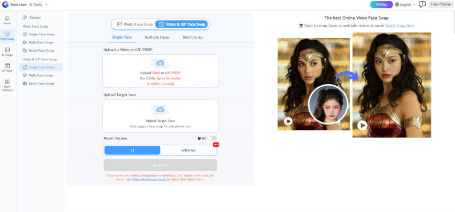Click the target face upload cloud icon
Image resolution: width=455 pixels, height=212 pixels.
160,109
